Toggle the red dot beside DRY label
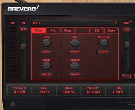This screenshot has height=110, width=135. (131, 21)
